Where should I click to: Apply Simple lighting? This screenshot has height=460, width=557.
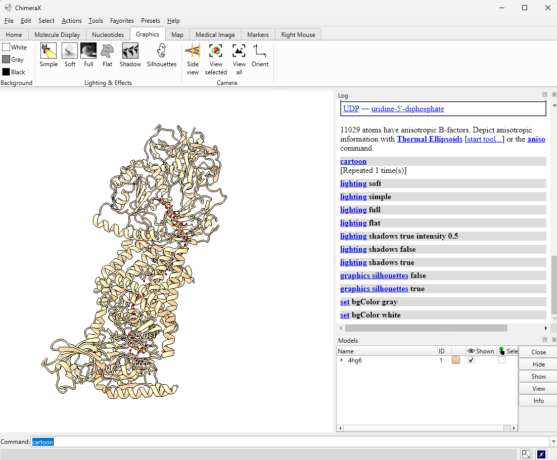(x=49, y=55)
